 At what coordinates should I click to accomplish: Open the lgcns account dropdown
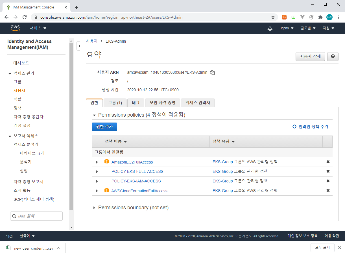pyautogui.click(x=287, y=28)
